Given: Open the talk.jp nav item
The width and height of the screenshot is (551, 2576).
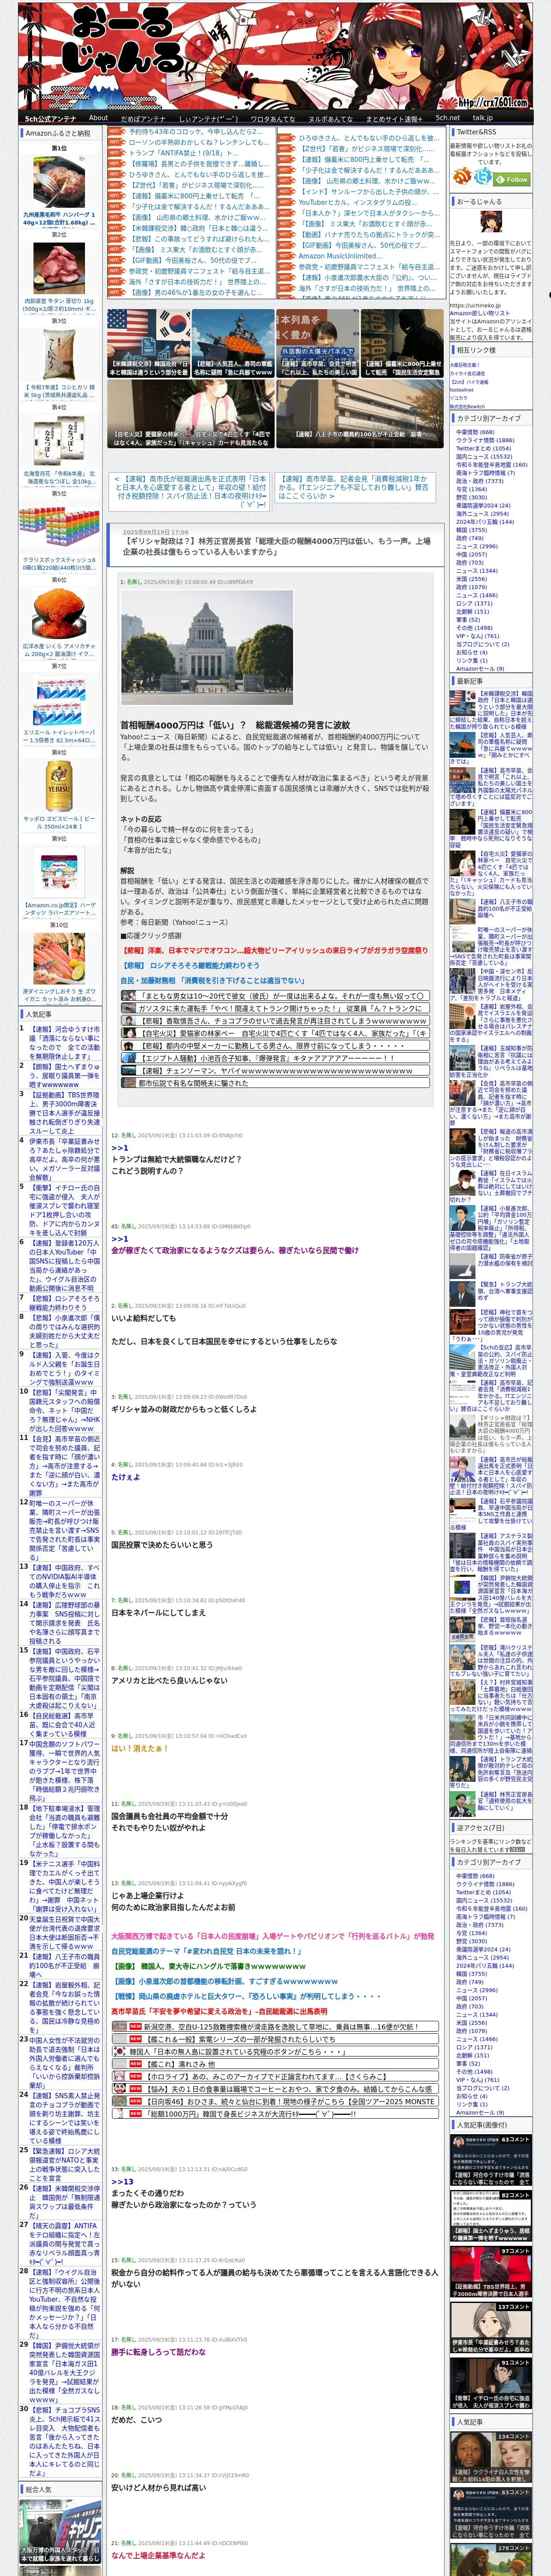Looking at the screenshot, I should (x=483, y=118).
